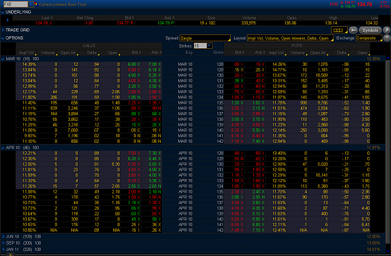Click the calls Open.Int column header
This screenshot has height=256, width=391.
68,53
